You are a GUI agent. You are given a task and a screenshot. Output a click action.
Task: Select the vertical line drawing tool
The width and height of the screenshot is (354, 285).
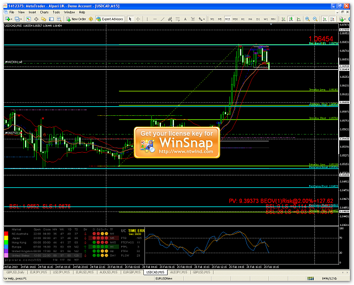click(x=147, y=19)
